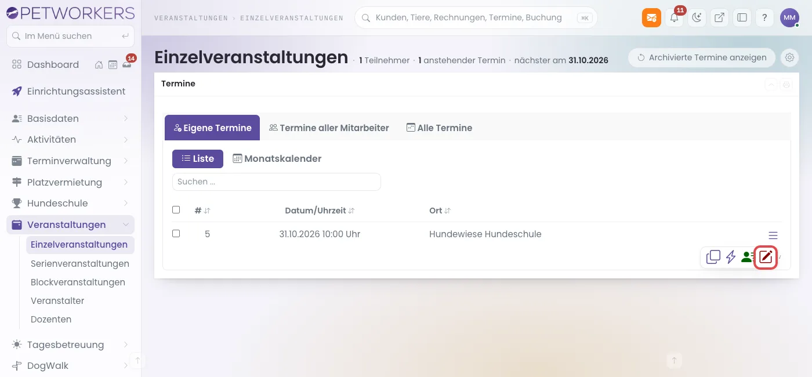Click EINZELVERANSTALTUNGEN breadcrumb link
This screenshot has height=377, width=812.
292,18
